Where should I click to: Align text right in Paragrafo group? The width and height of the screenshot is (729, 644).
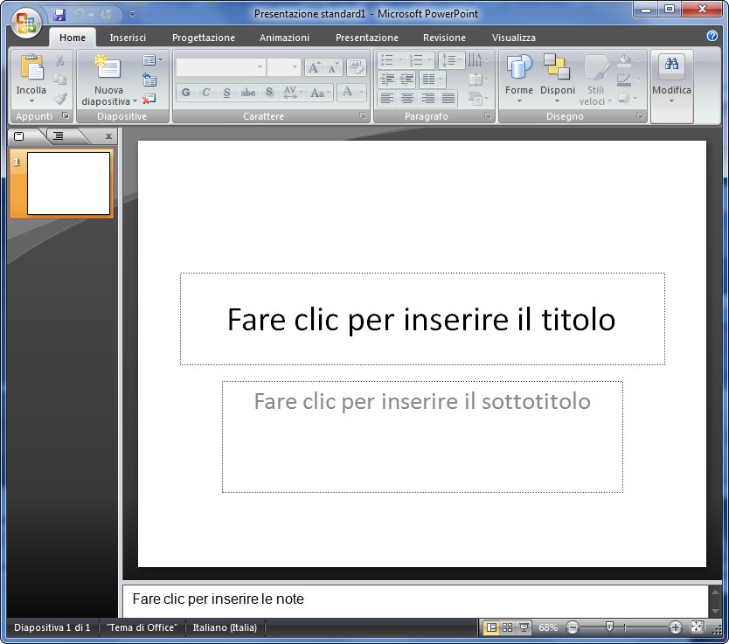[x=427, y=98]
